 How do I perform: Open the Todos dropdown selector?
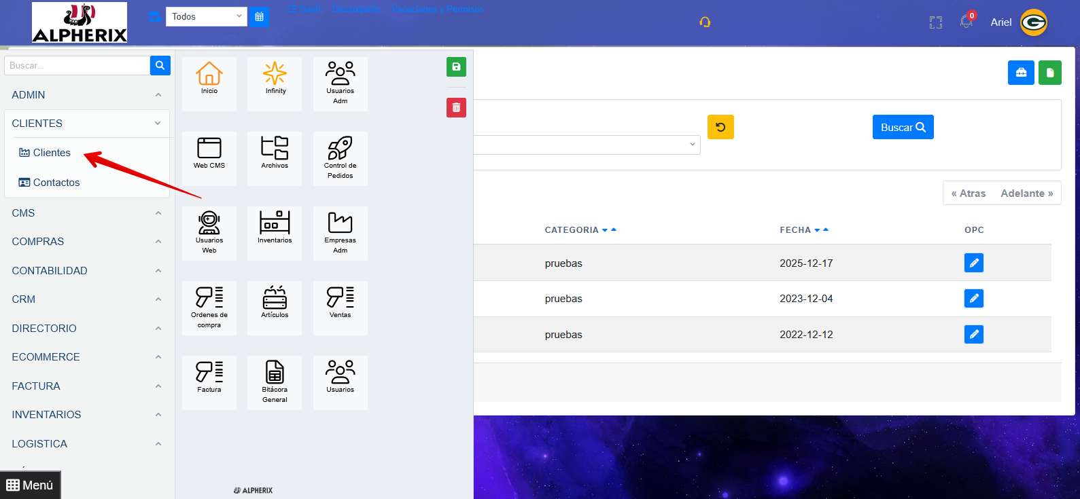pyautogui.click(x=207, y=16)
